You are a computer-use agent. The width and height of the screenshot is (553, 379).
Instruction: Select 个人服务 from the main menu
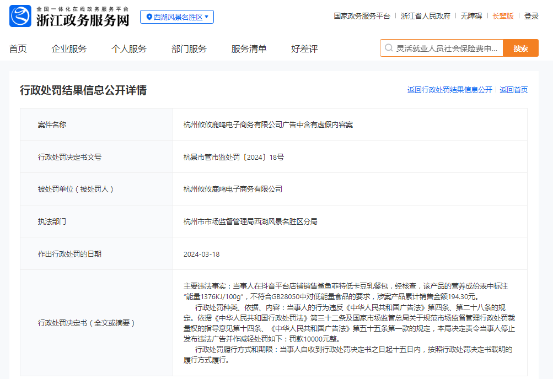[x=129, y=49]
